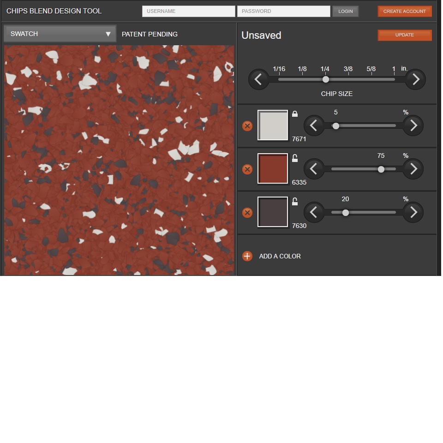
Task: Decrease chip size with left arrow
Action: [258, 79]
